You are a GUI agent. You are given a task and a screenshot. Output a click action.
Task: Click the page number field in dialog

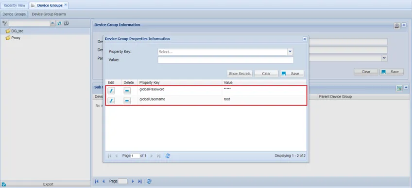(136, 156)
